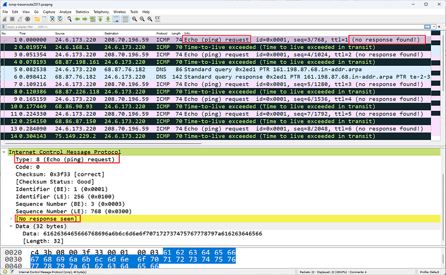Screen dimensions: 446x275
Task: Click Packets: 22 status text
Action: 306,272
